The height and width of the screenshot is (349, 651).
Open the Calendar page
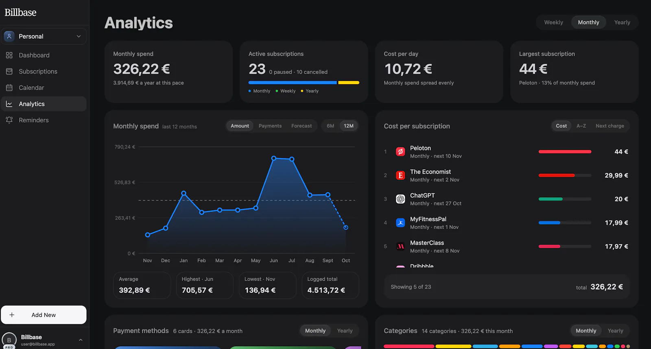point(44,88)
